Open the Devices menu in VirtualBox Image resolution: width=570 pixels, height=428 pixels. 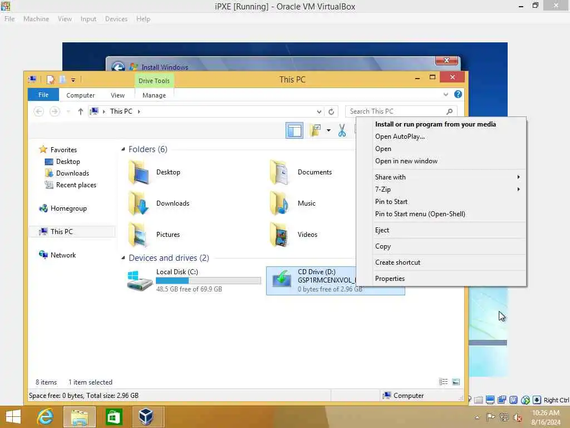tap(116, 19)
